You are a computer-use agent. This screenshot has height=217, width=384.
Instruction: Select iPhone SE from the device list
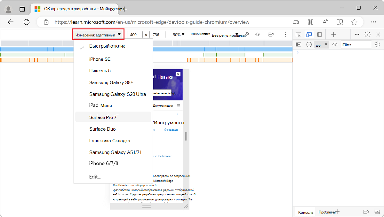[x=113, y=59]
